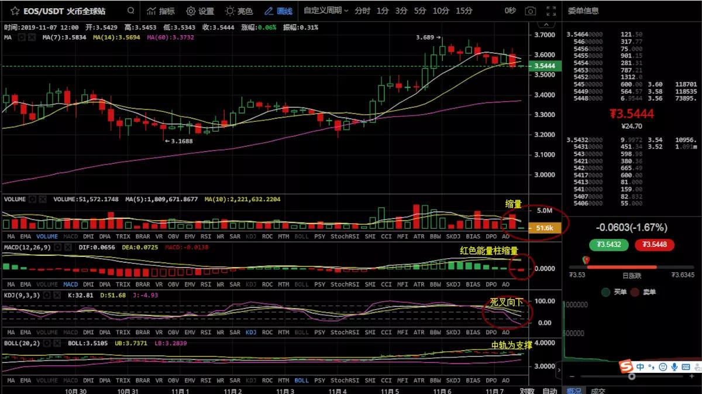The width and height of the screenshot is (702, 394).
Task: Open settings for the VOLUME indicator
Action: [32, 199]
